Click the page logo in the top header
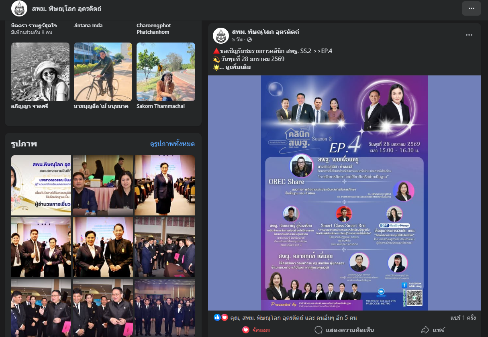The width and height of the screenshot is (488, 337). (x=19, y=8)
